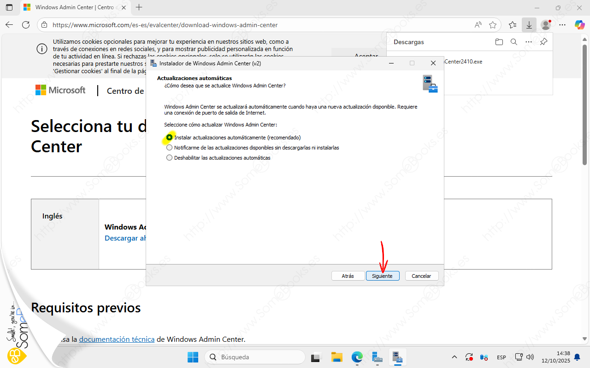Click the Siguiente button in installer
Viewport: 590px width, 368px height.
382,276
